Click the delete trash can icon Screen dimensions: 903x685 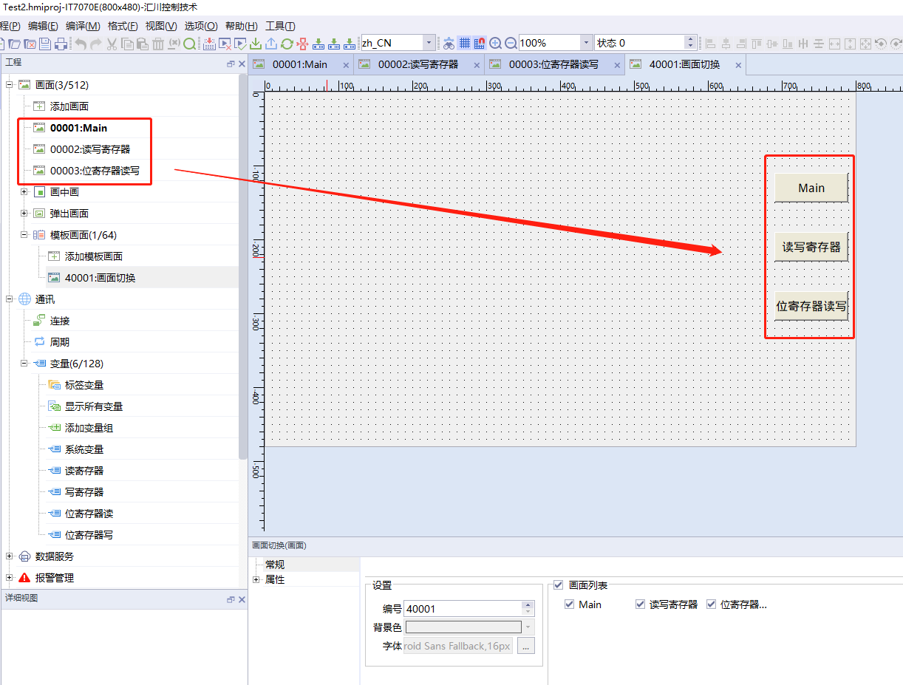(158, 44)
